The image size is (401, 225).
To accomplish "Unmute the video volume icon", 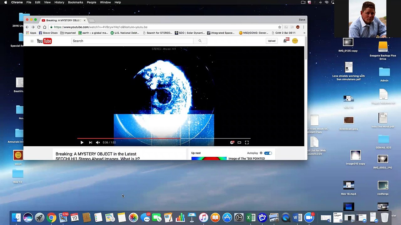I will [x=98, y=142].
